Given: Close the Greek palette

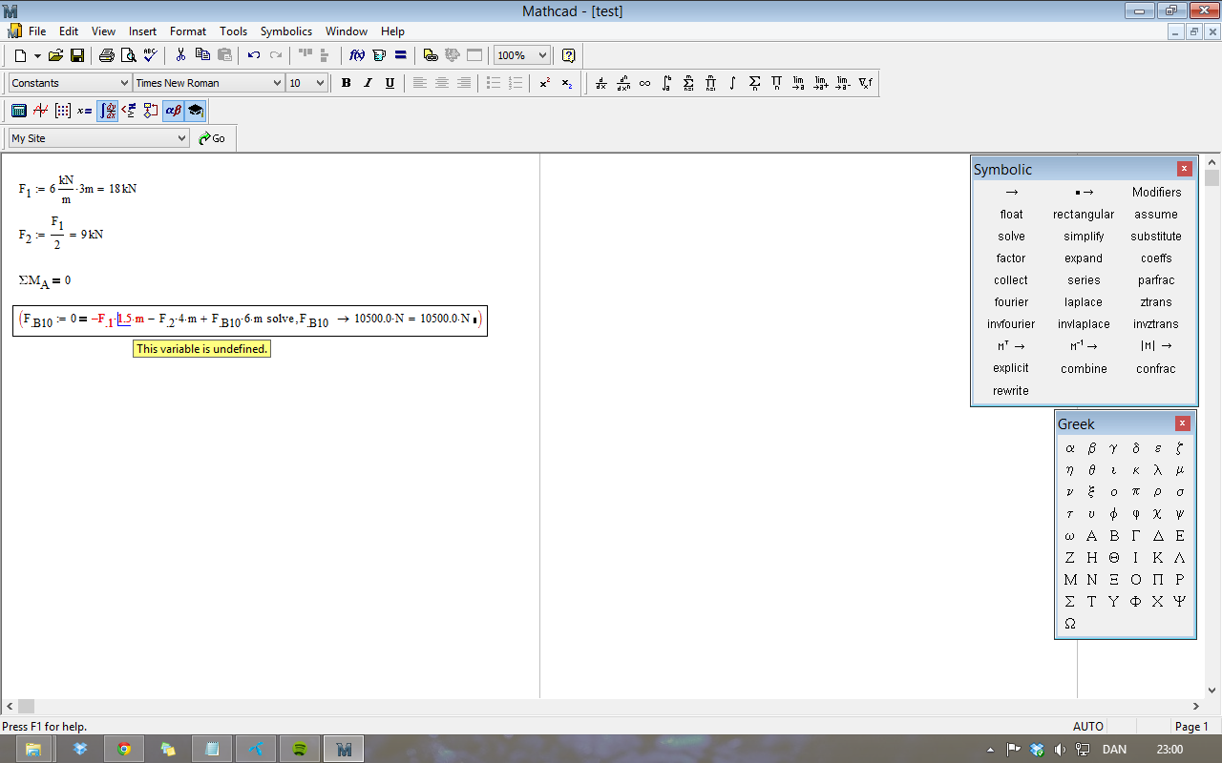Looking at the screenshot, I should [x=1183, y=423].
